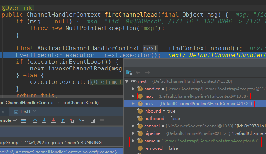Click the fireChannelRead method name in the signature

click(x=131, y=15)
